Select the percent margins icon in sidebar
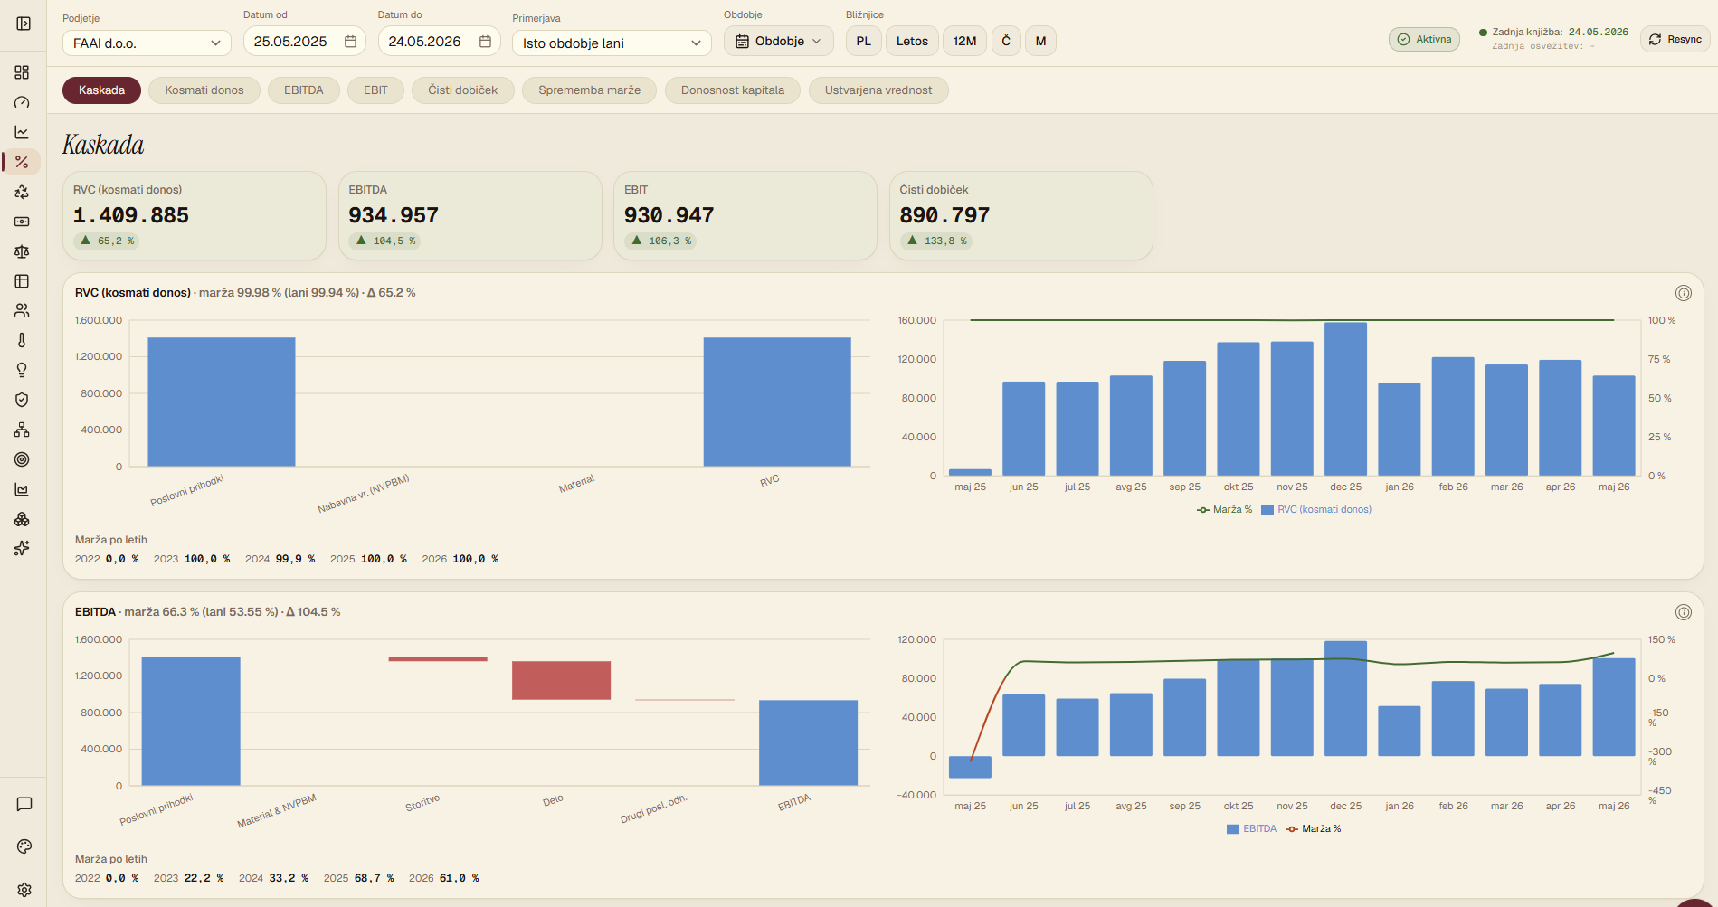This screenshot has height=907, width=1718. [22, 162]
